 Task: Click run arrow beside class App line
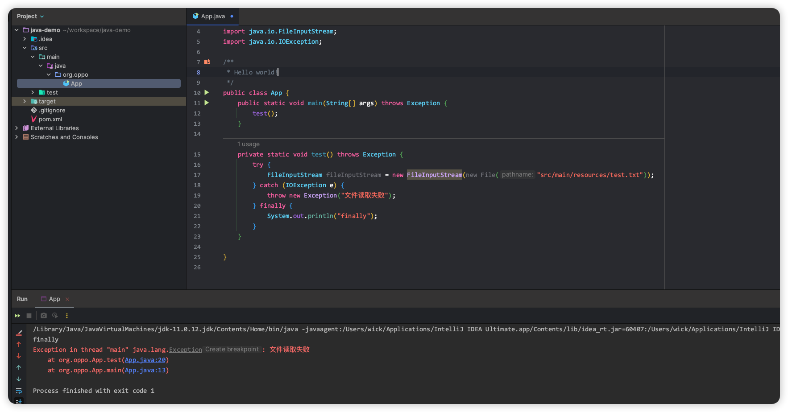point(207,93)
